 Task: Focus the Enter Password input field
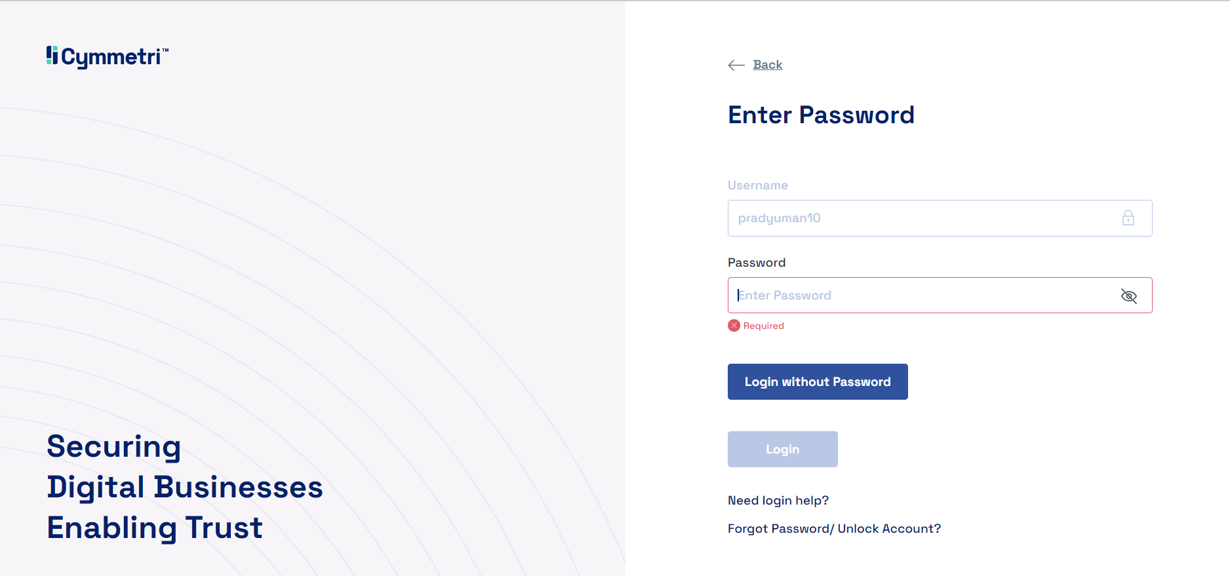point(918,296)
